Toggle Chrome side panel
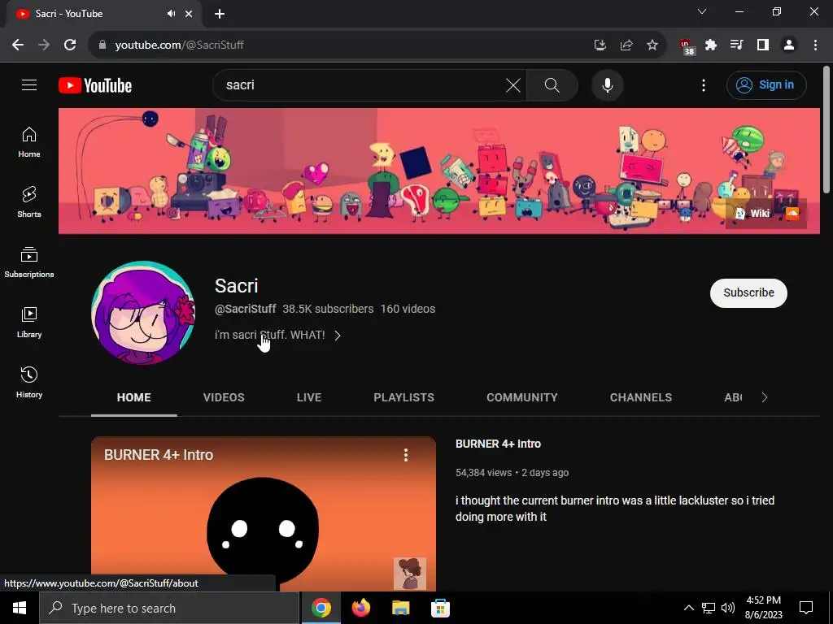Viewport: 833px width, 624px height. click(763, 45)
